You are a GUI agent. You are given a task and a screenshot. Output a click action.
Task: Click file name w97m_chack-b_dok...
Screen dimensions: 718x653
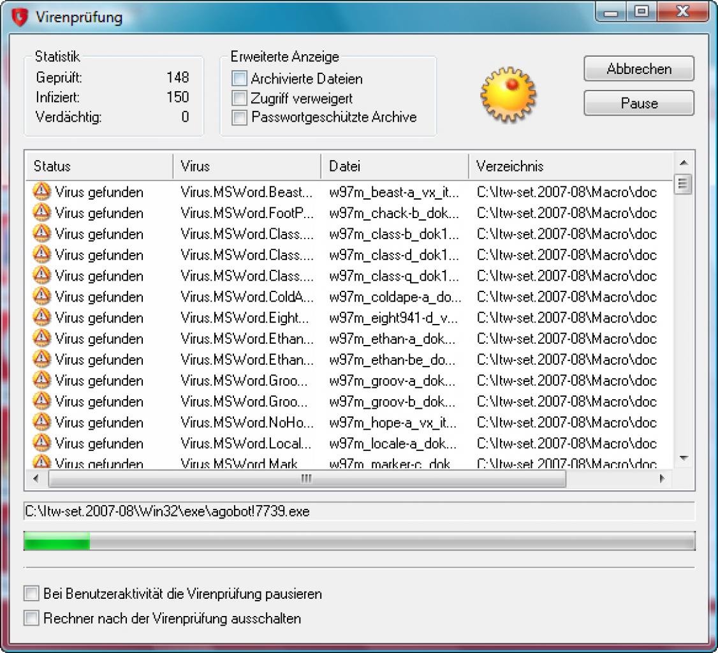coord(394,213)
